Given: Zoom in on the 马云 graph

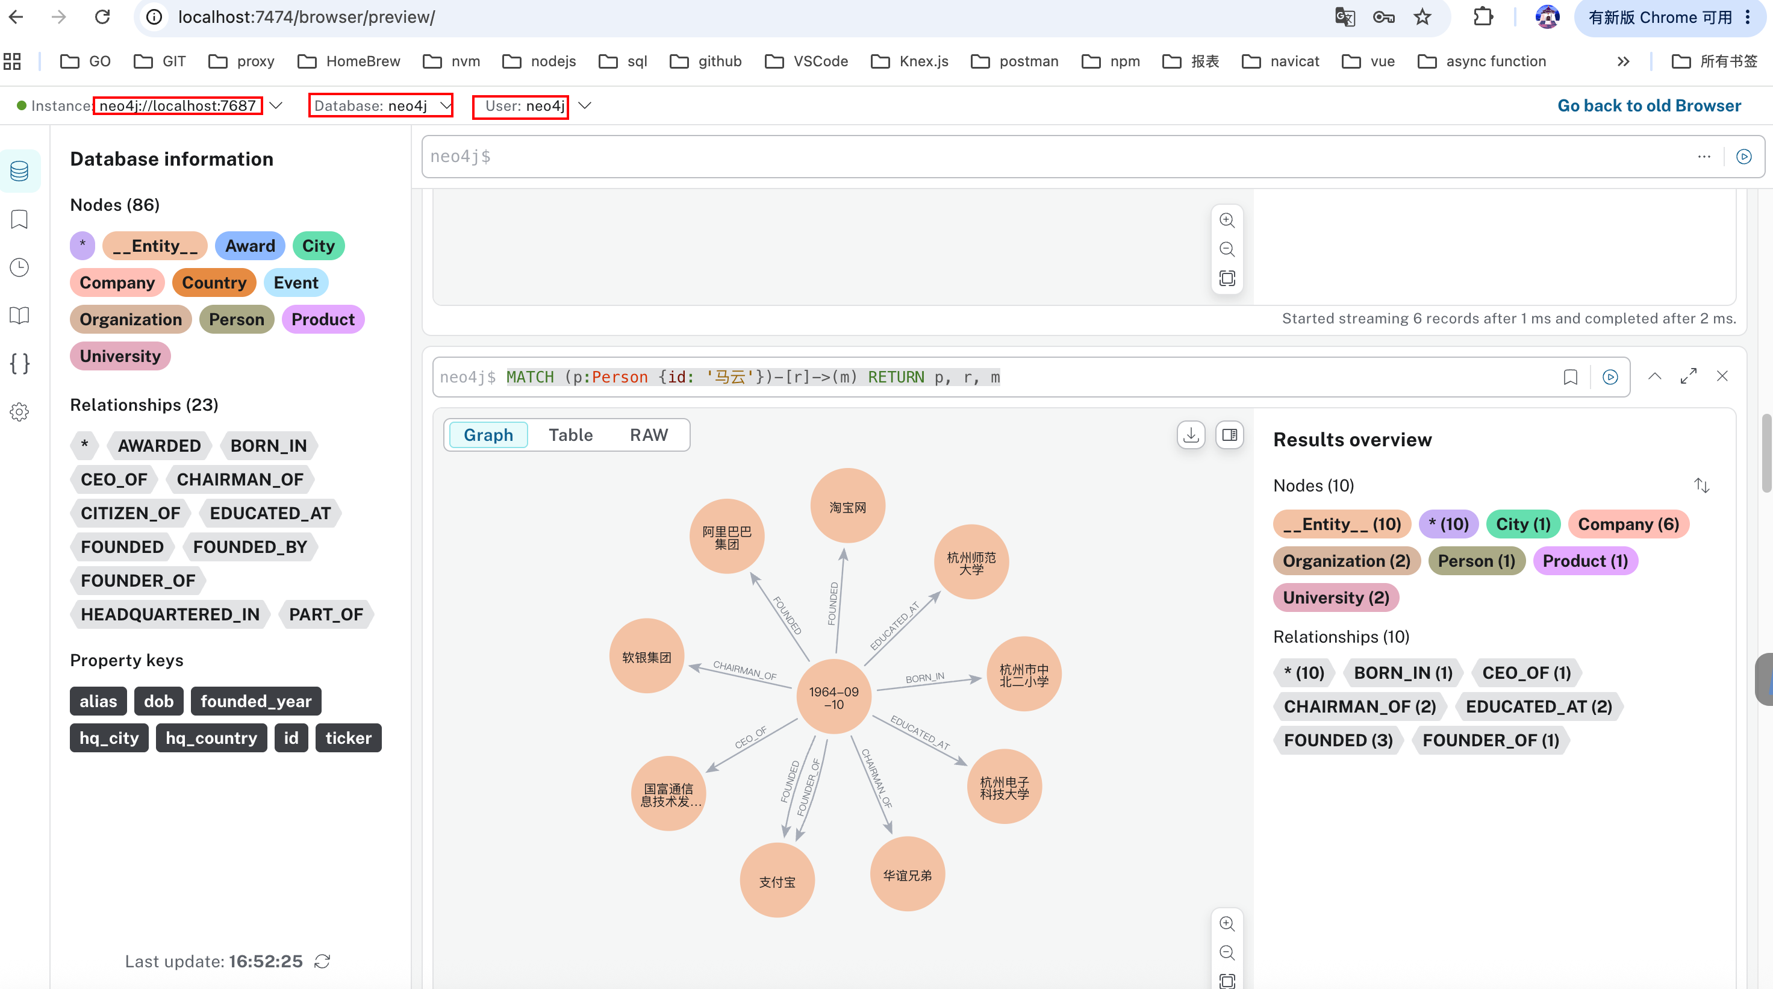Looking at the screenshot, I should pyautogui.click(x=1227, y=923).
